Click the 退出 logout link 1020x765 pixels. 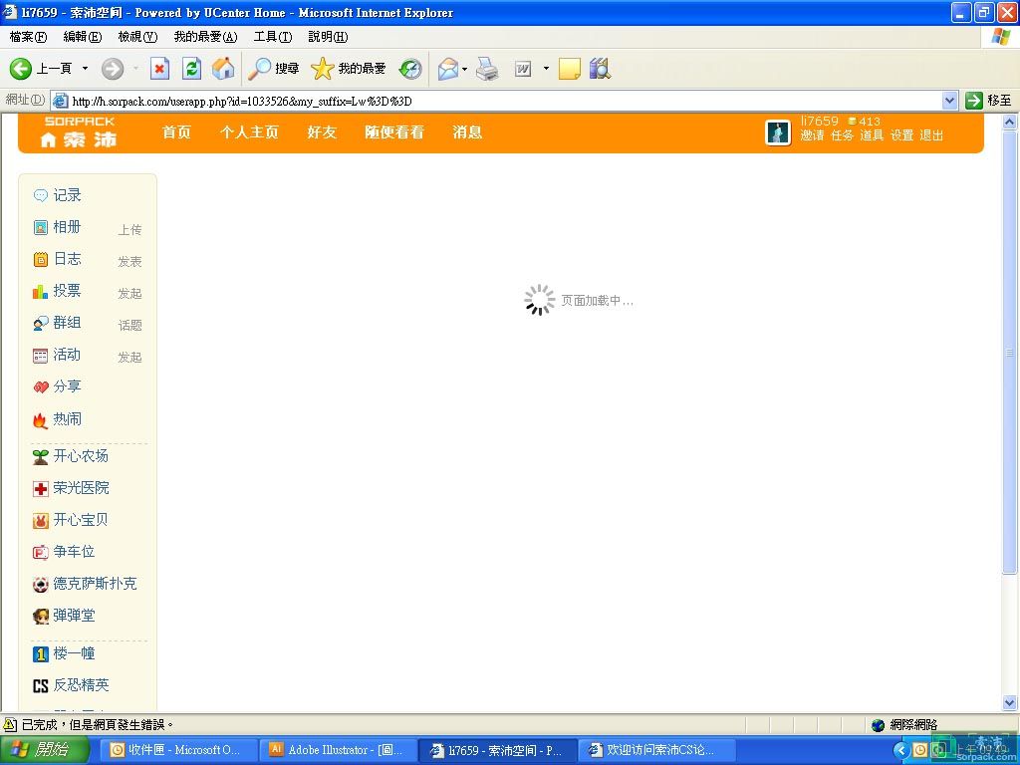(931, 135)
